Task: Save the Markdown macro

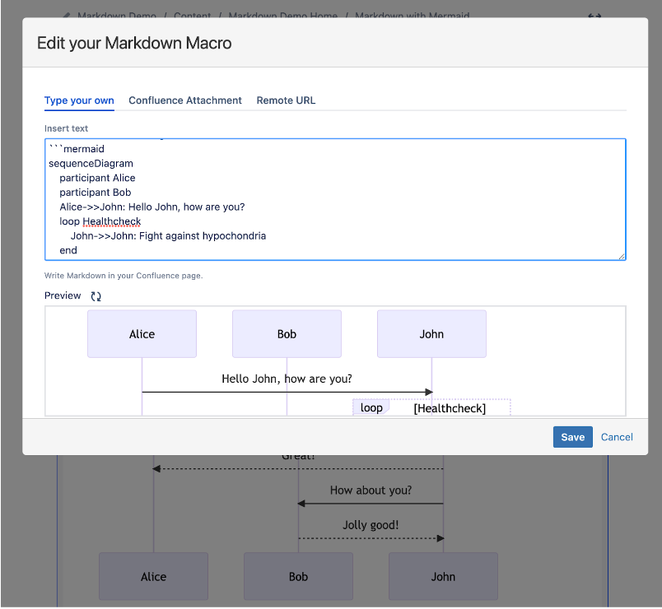Action: tap(572, 437)
